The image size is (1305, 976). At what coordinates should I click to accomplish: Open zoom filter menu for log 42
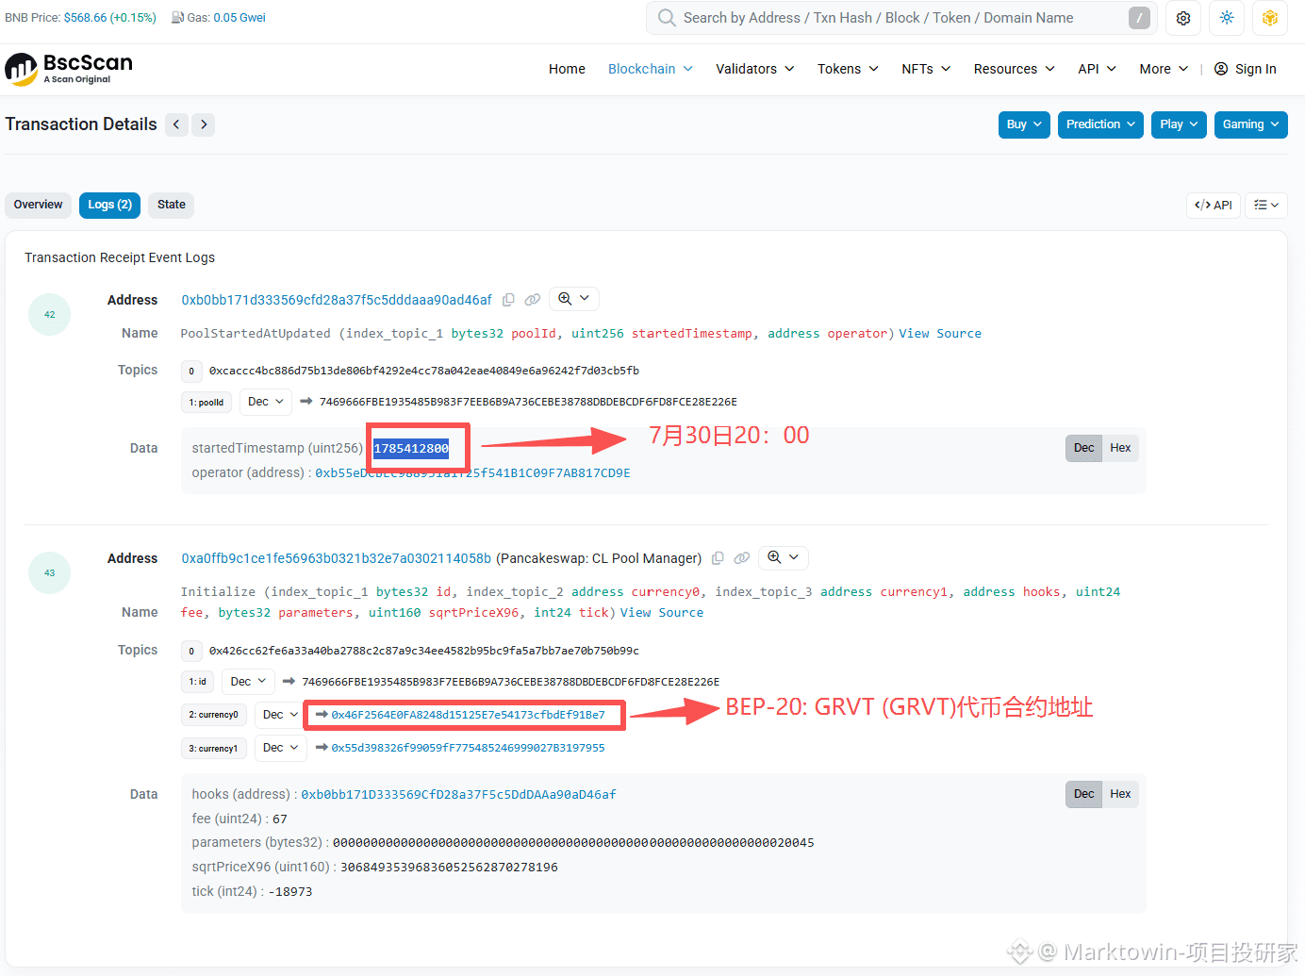(573, 299)
